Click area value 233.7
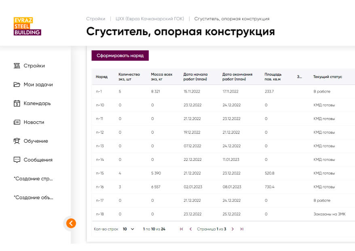Screen dimensions: 355x251 click(269, 91)
